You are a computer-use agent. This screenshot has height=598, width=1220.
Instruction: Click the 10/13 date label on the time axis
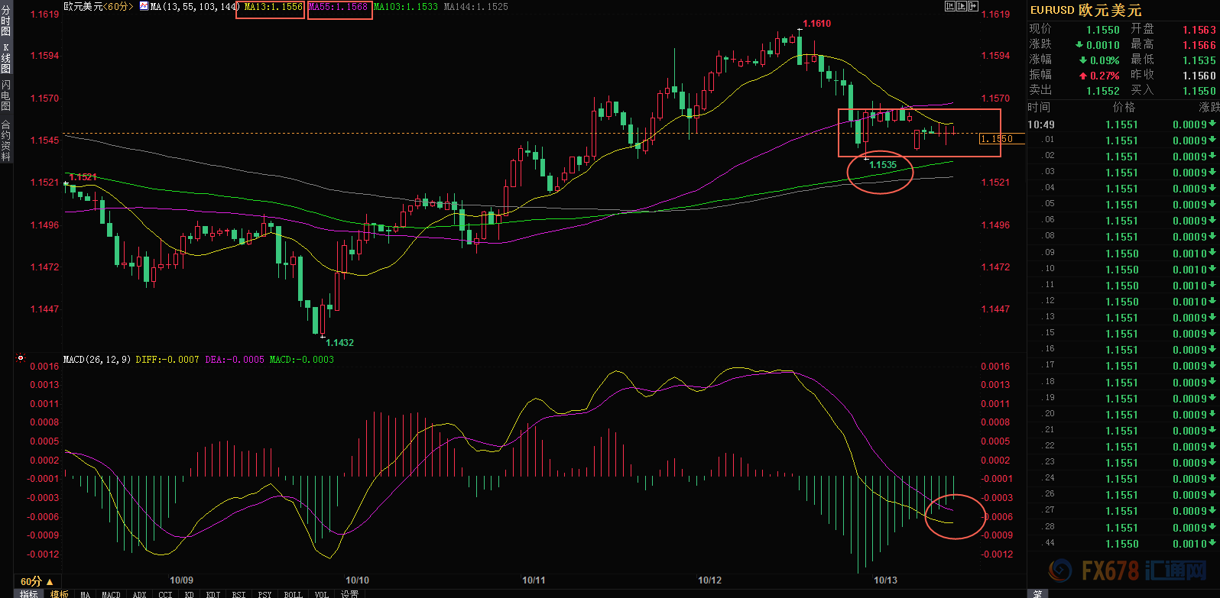(x=886, y=580)
